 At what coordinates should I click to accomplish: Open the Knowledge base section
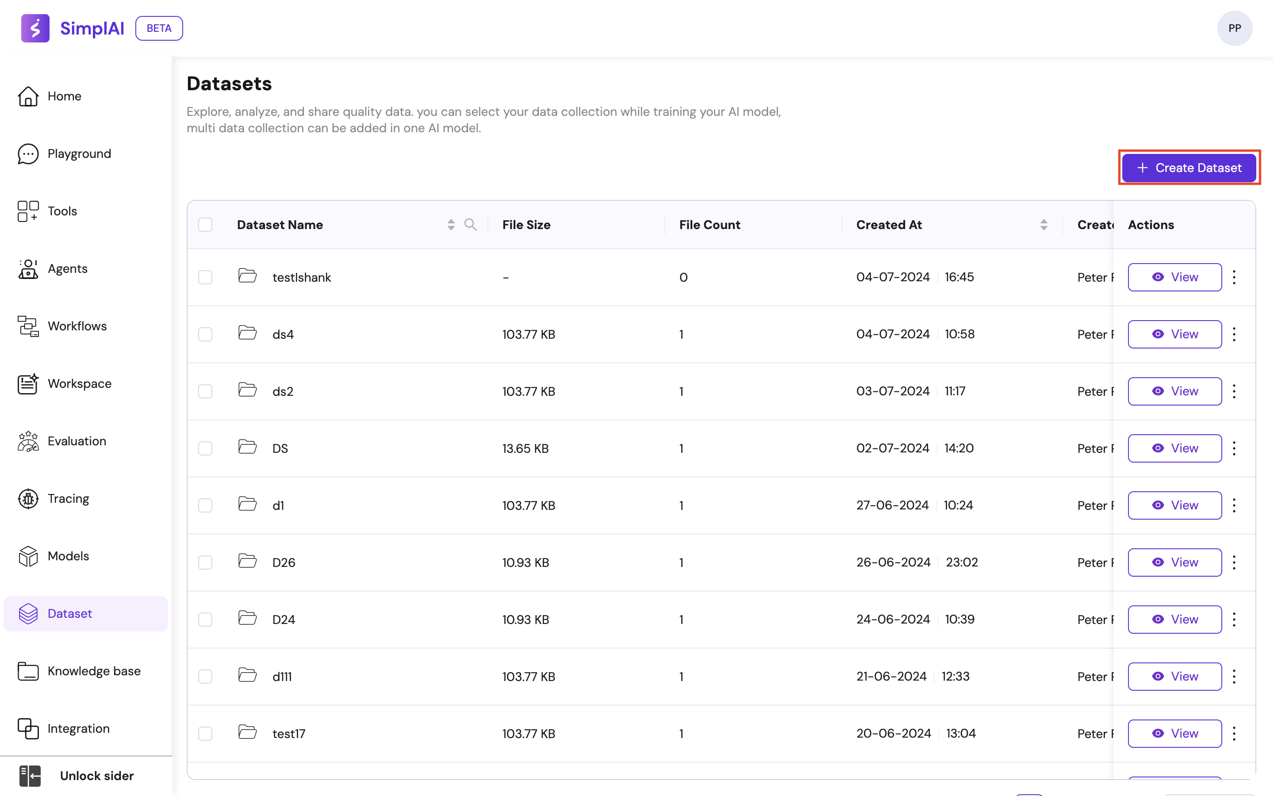pyautogui.click(x=94, y=671)
